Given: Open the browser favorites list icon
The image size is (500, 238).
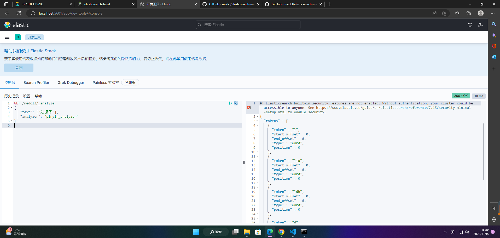Looking at the screenshot, I should (457, 13).
